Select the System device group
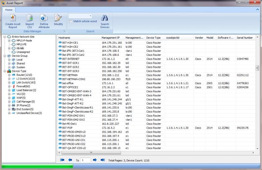 tap(21, 67)
